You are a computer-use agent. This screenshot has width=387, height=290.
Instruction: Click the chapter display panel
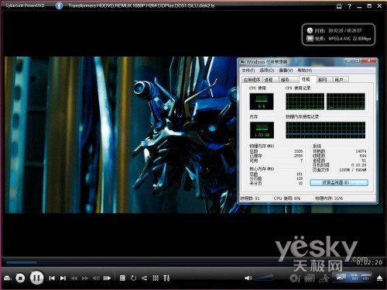pos(352,277)
